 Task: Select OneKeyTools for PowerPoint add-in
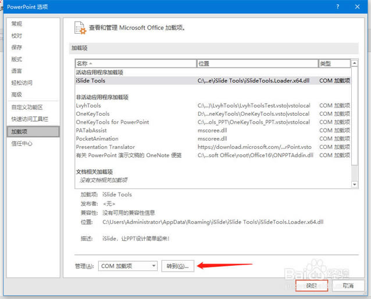pos(112,122)
